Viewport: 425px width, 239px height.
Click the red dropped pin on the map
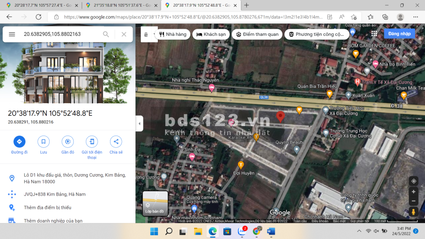(x=280, y=117)
